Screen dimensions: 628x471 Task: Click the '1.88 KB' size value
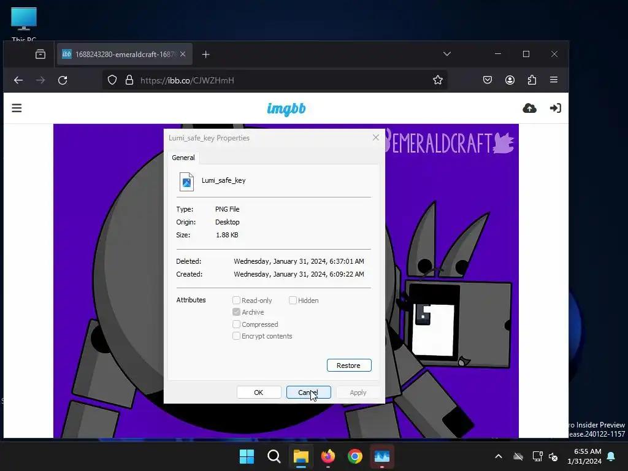point(227,235)
